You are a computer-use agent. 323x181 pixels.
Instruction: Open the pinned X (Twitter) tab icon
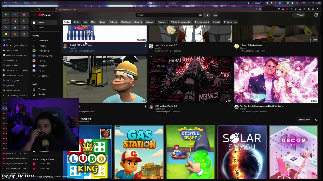6,21
